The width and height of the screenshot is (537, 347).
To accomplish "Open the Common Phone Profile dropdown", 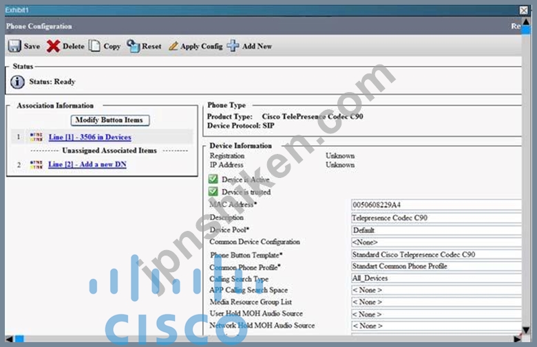I will pos(436,267).
